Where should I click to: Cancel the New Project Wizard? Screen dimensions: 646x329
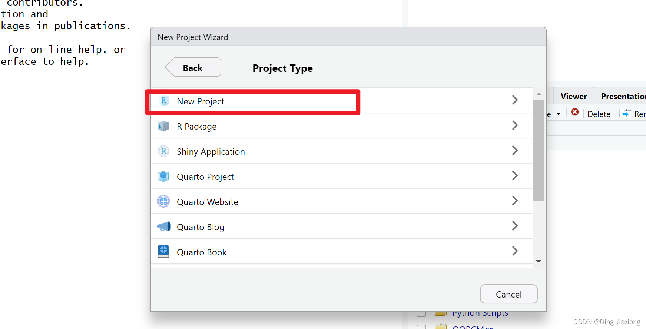(x=508, y=294)
